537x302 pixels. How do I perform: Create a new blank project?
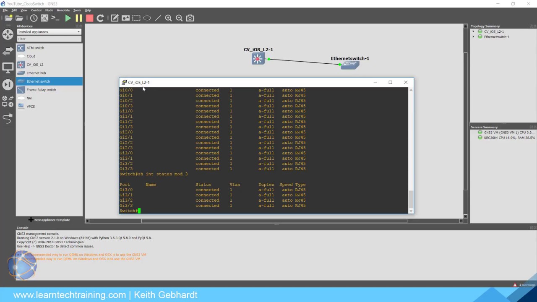pyautogui.click(x=8, y=18)
